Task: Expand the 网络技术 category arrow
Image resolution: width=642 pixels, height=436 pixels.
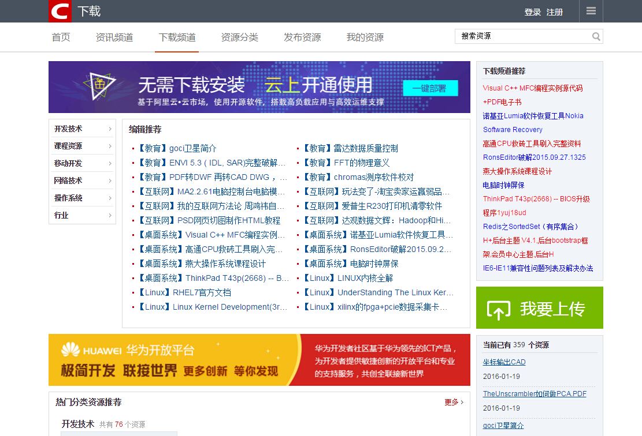Action: click(110, 181)
